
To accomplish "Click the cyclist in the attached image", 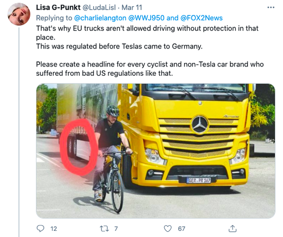I will point(111,158).
